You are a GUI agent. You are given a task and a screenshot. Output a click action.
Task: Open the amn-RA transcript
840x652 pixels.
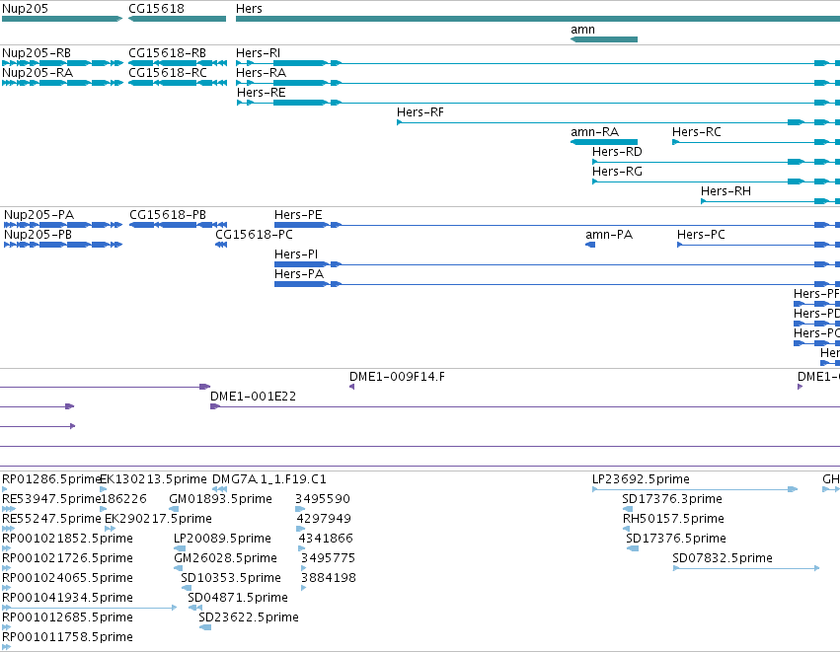pos(594,132)
